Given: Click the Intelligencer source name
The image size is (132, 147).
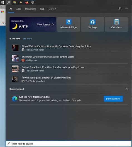Looking at the screenshot, I should pyautogui.click(x=31, y=60).
